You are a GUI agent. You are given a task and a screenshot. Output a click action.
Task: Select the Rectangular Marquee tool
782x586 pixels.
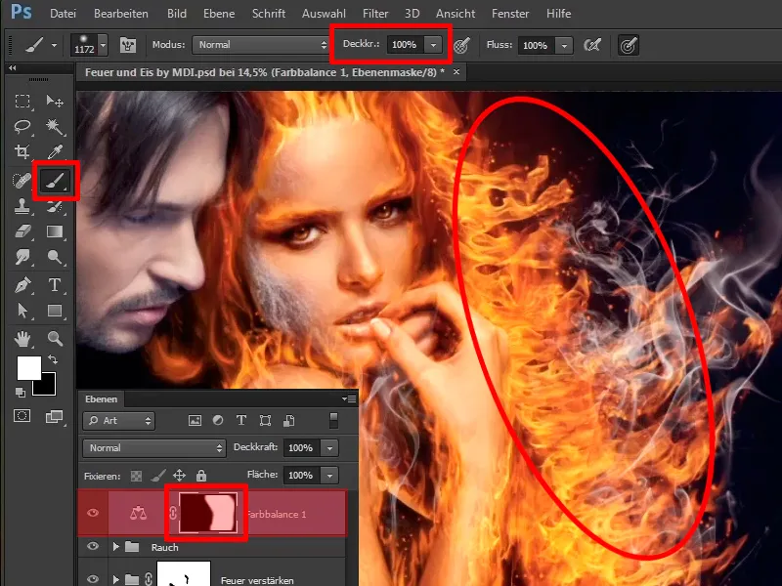[x=22, y=102]
